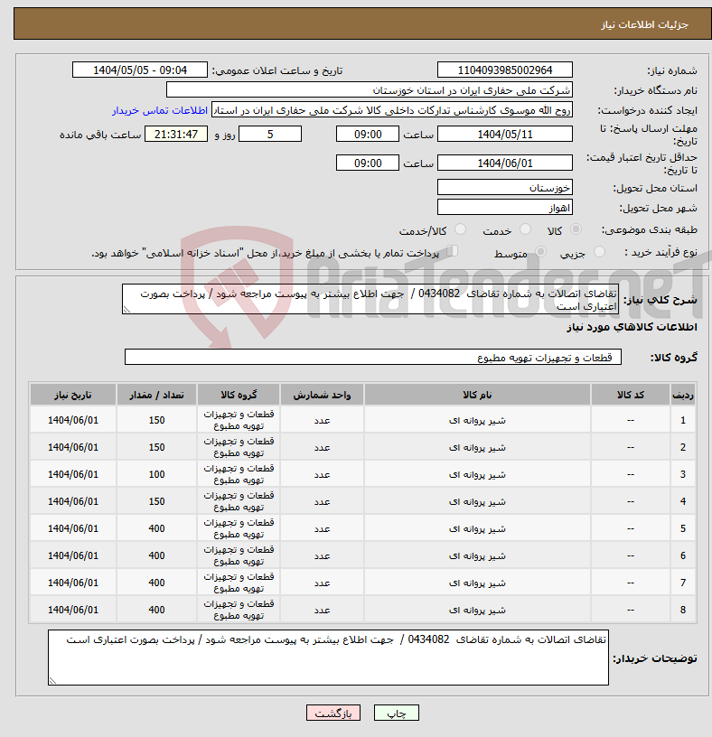
Task: Click the واحد شمارش column header
Action: point(322,395)
